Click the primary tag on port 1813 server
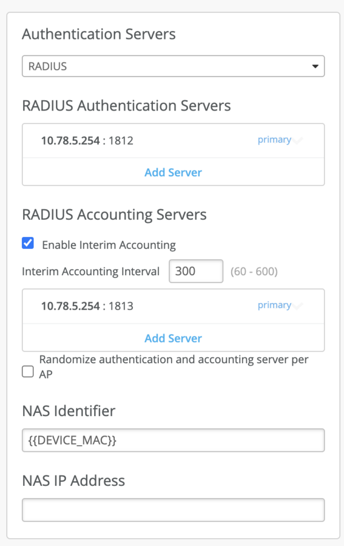The width and height of the screenshot is (344, 546). pos(274,305)
